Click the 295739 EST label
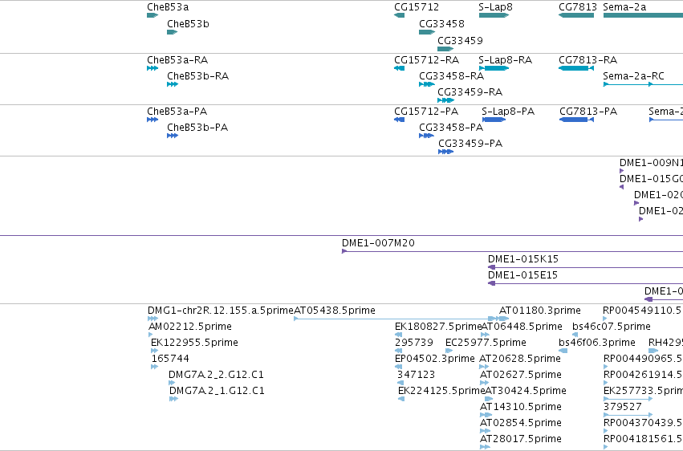 [x=414, y=343]
